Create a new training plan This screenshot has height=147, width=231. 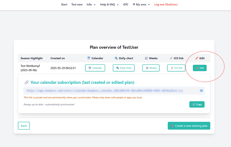click(189, 126)
